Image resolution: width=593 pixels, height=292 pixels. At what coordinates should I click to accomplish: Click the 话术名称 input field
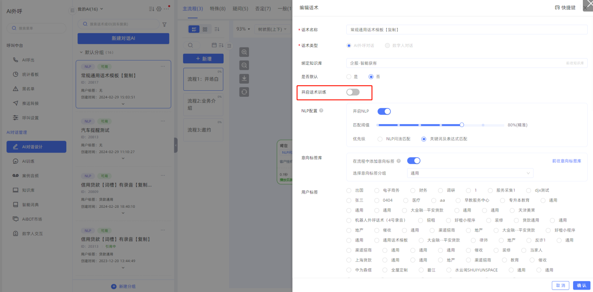click(x=466, y=30)
